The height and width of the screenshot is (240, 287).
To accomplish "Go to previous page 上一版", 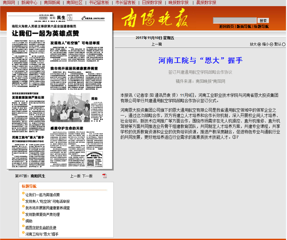I will [x=75, y=176].
